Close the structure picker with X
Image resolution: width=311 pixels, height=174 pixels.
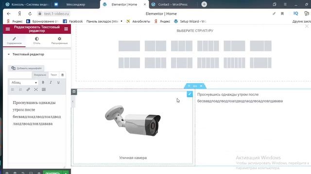coord(307,26)
